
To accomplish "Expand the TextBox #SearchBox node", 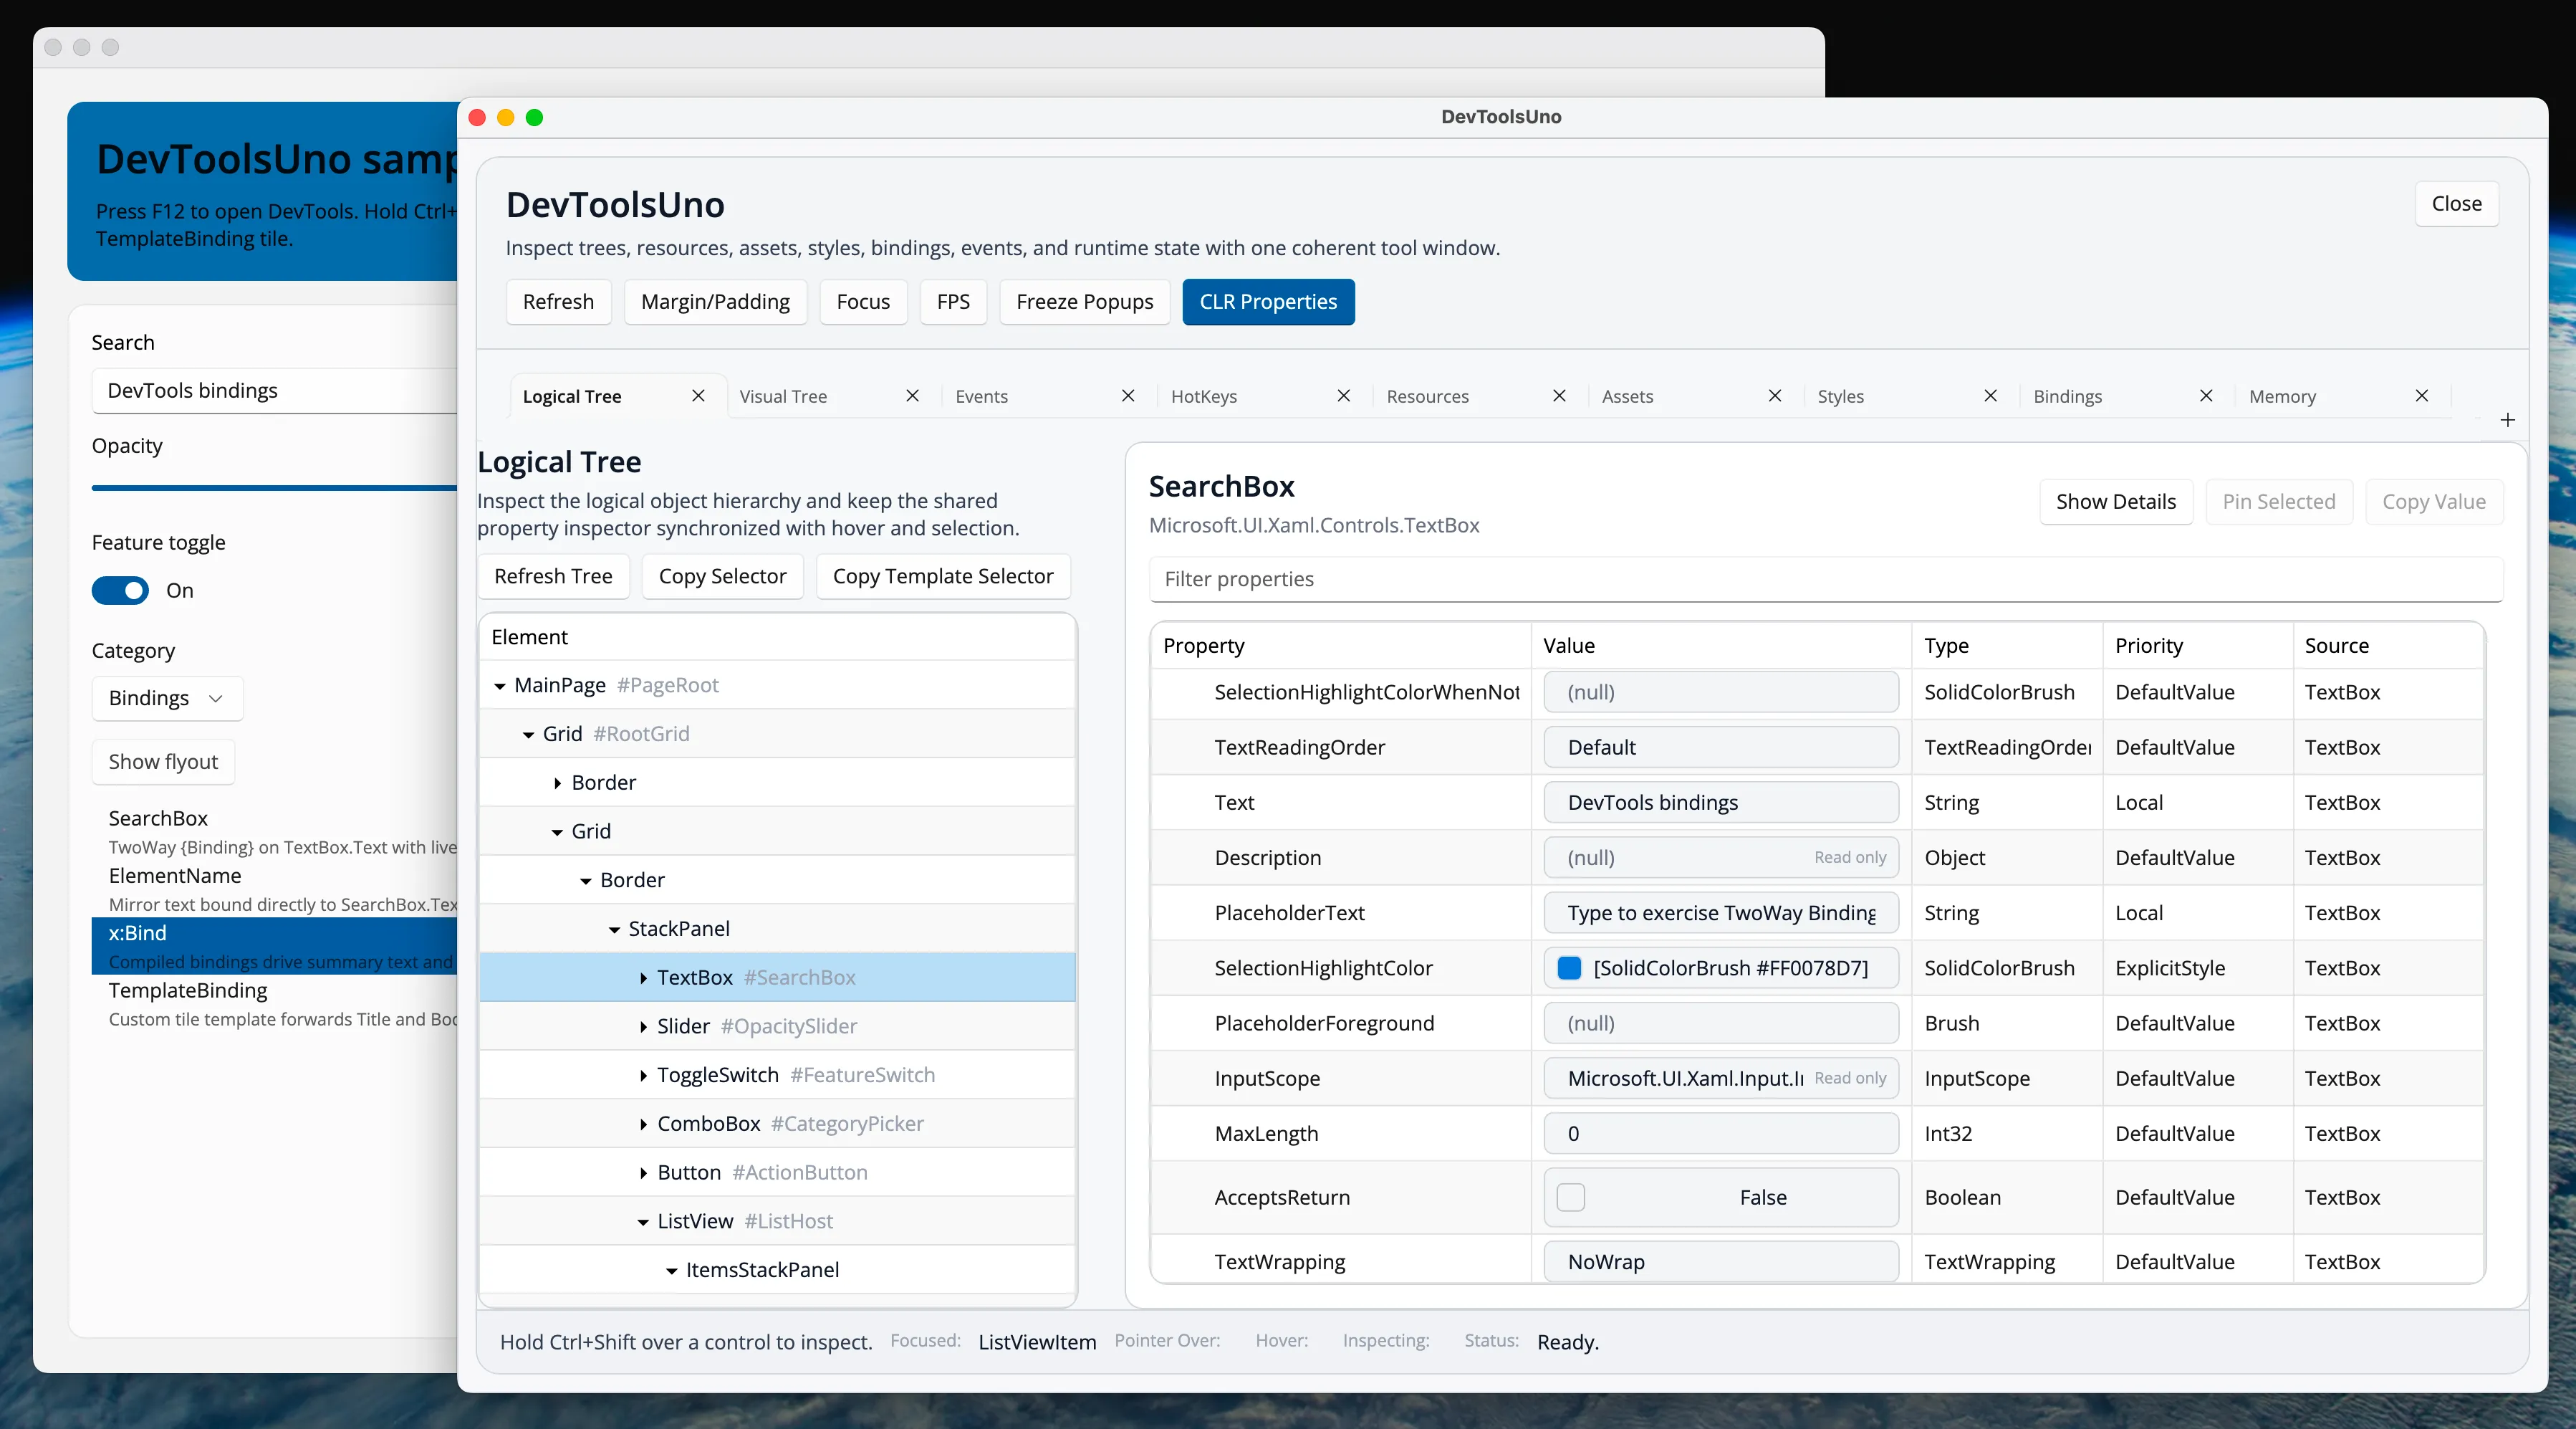I will tap(643, 979).
